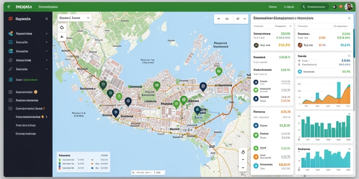Click the orange notification circle in header

click(341, 7)
